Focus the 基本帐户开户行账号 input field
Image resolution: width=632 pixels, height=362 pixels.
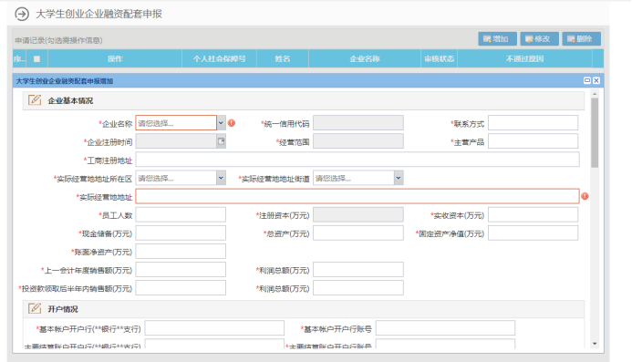pos(445,328)
